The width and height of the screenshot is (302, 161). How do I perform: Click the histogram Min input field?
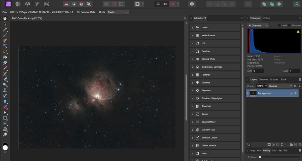[x=258, y=71]
